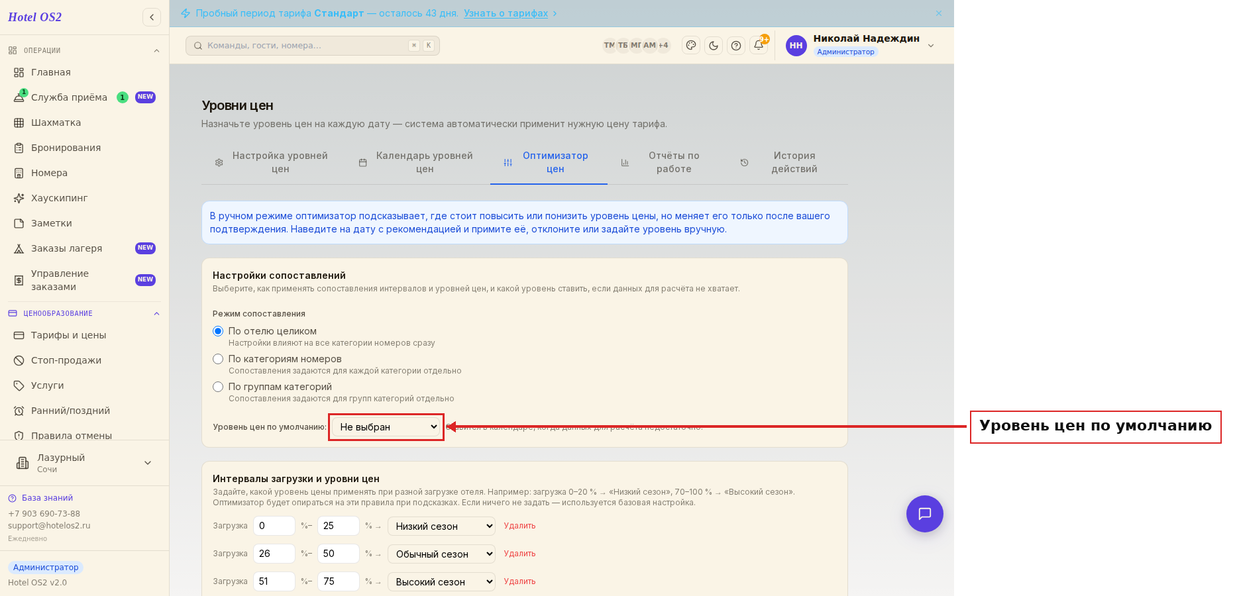Click the НН user avatar

[x=796, y=46]
